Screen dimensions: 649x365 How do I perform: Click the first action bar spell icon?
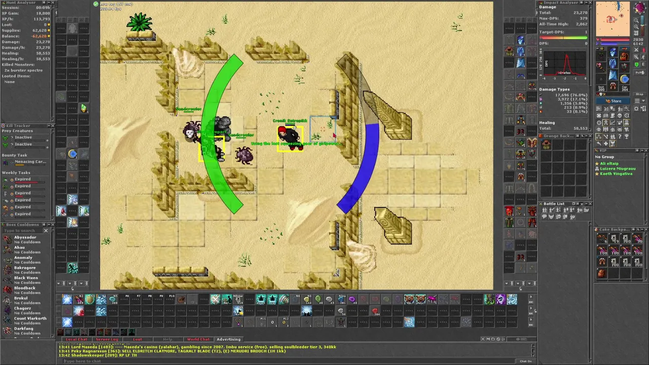[x=67, y=300]
